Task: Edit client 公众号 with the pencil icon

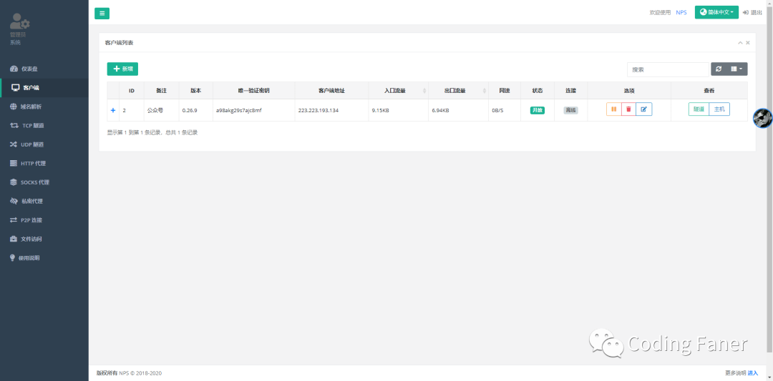Action: pos(644,109)
